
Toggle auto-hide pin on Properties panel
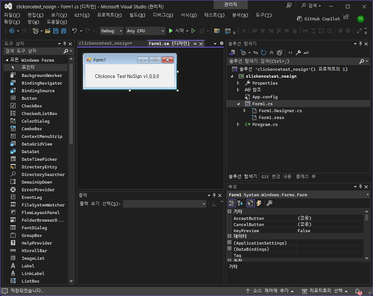(360, 186)
